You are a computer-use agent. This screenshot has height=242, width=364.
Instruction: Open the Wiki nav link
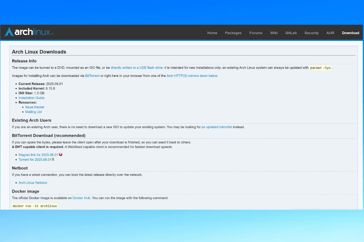(x=274, y=33)
